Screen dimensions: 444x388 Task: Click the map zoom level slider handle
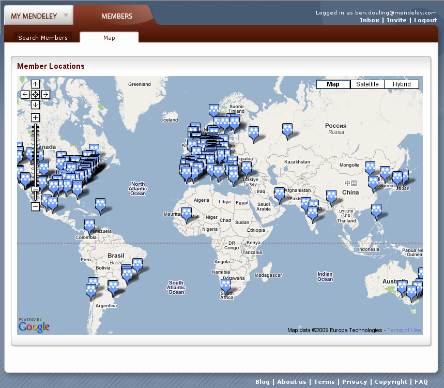(x=35, y=189)
